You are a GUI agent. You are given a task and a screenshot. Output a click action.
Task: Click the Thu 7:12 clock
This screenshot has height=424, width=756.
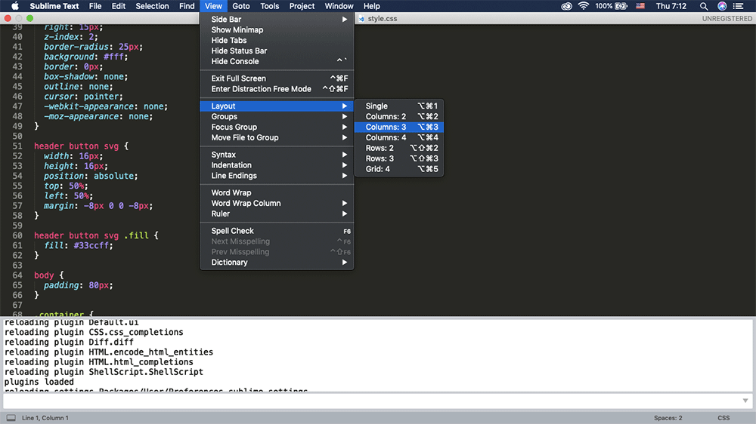[671, 6]
